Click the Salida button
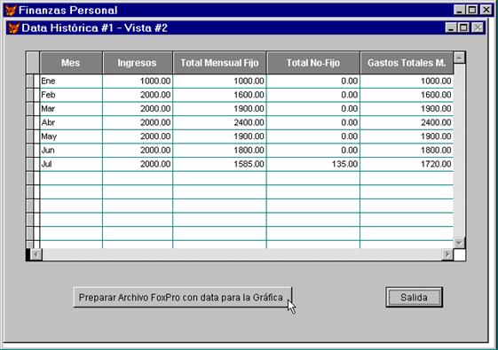The image size is (498, 350). [x=414, y=298]
